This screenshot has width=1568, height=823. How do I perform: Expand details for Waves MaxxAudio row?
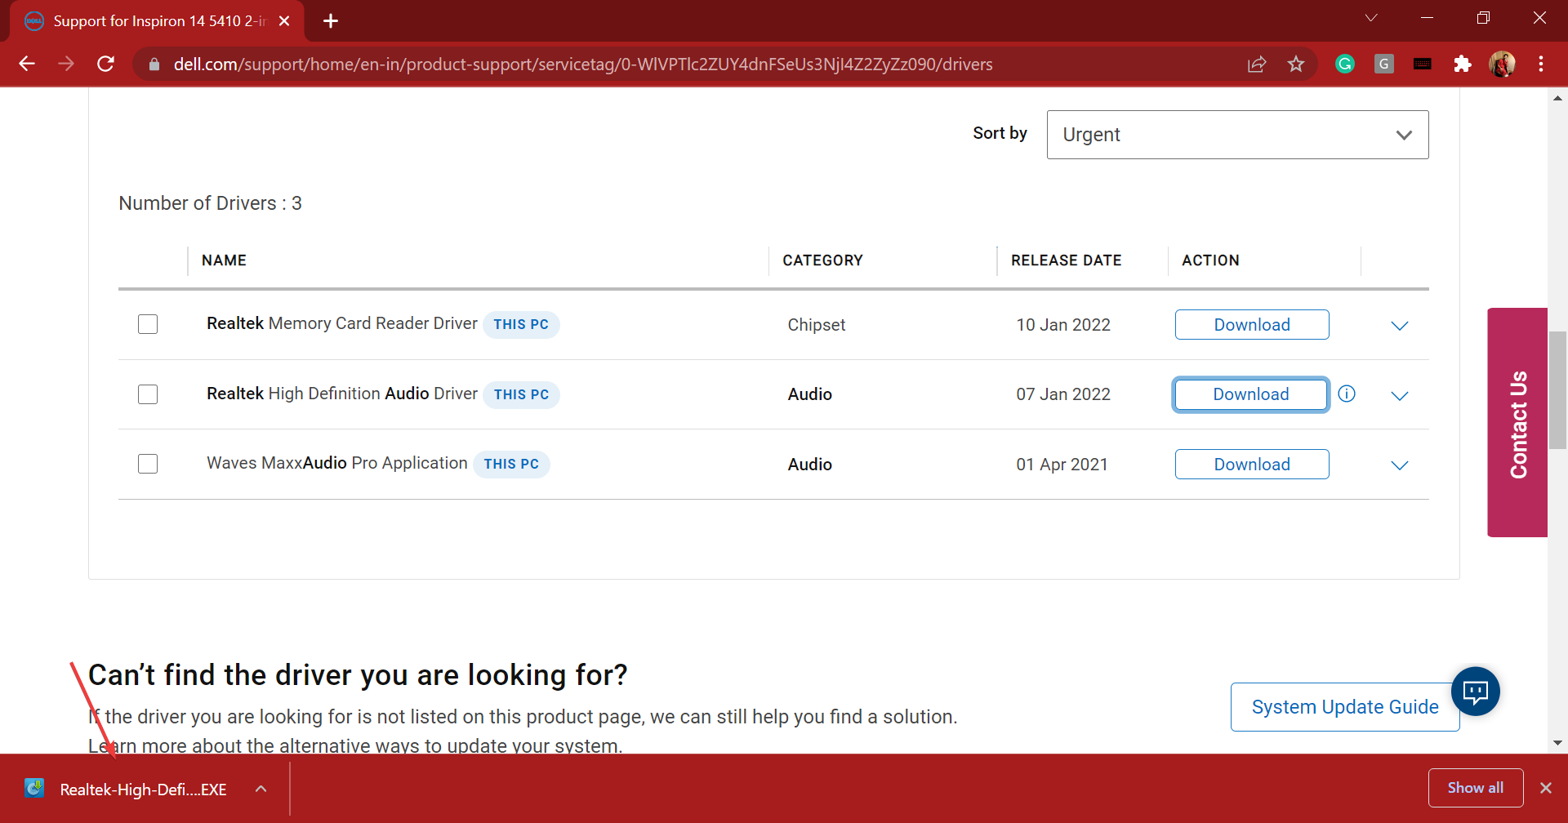coord(1400,465)
